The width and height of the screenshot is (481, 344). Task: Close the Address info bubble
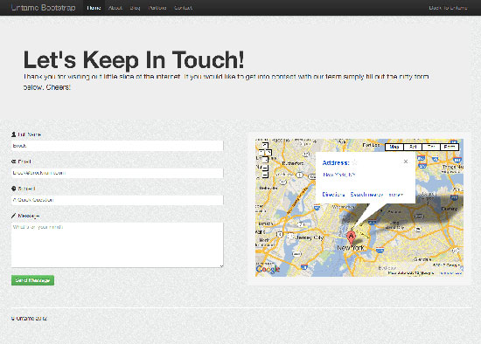click(x=406, y=162)
